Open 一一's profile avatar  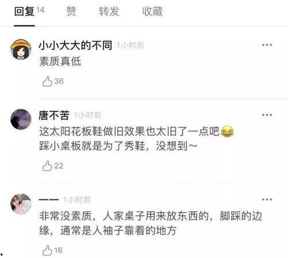pos(21,204)
